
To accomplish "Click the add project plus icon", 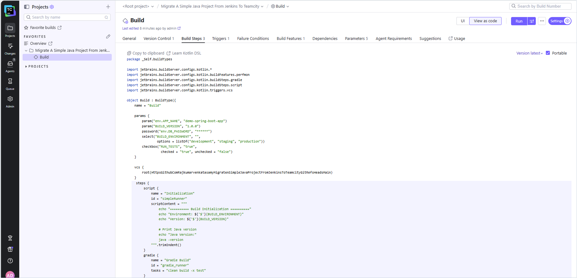I will (x=108, y=7).
